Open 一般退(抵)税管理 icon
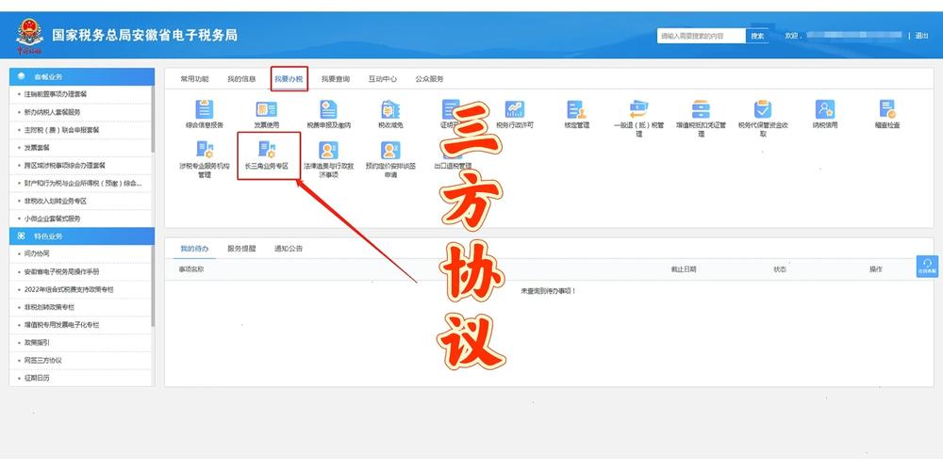The image size is (943, 471). 638,109
